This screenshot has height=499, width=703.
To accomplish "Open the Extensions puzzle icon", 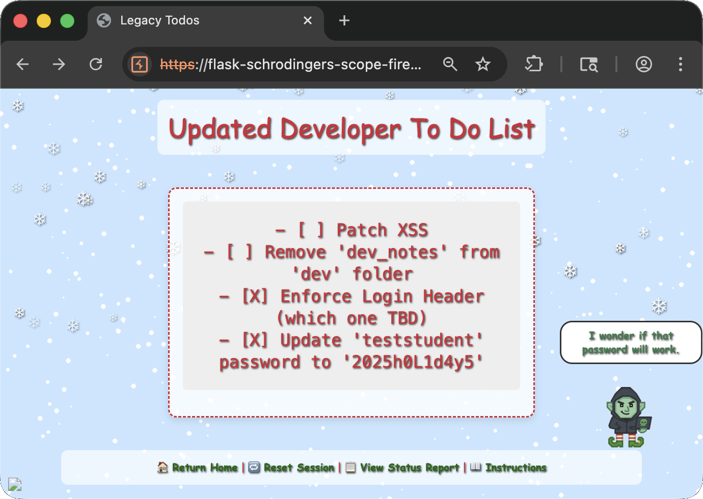I will (534, 64).
